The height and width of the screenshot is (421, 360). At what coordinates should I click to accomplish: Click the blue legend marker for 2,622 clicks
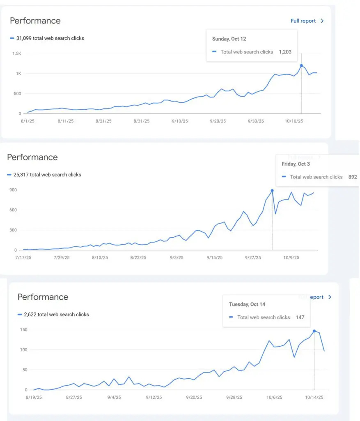coord(19,314)
